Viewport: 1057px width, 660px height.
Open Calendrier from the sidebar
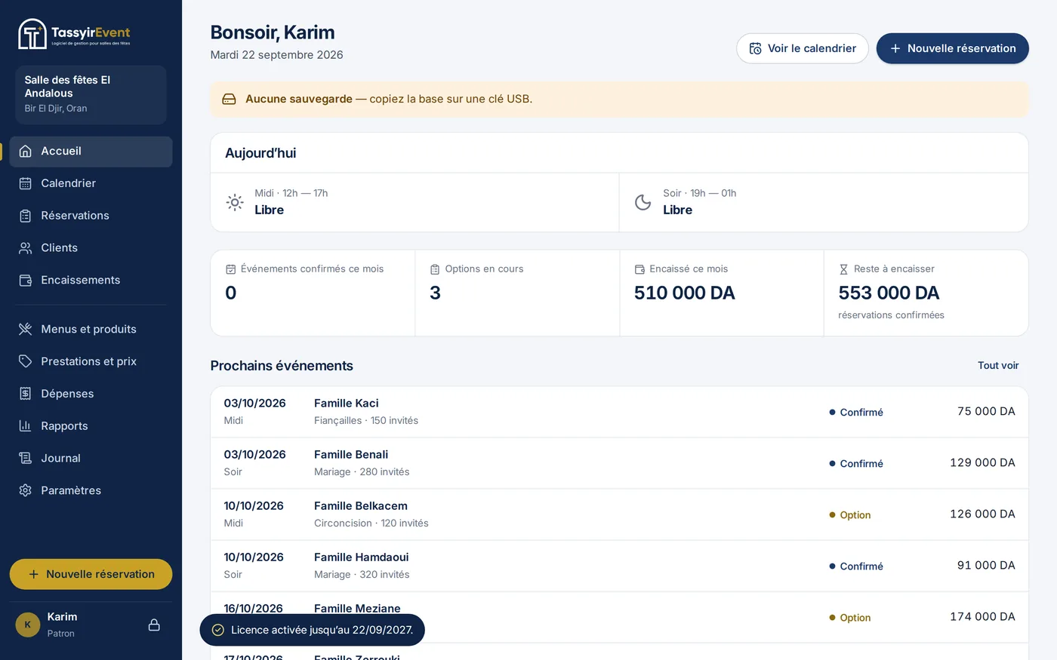[91, 183]
